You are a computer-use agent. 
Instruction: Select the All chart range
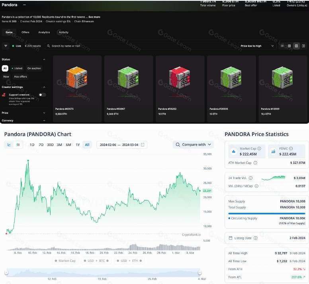pyautogui.click(x=87, y=145)
